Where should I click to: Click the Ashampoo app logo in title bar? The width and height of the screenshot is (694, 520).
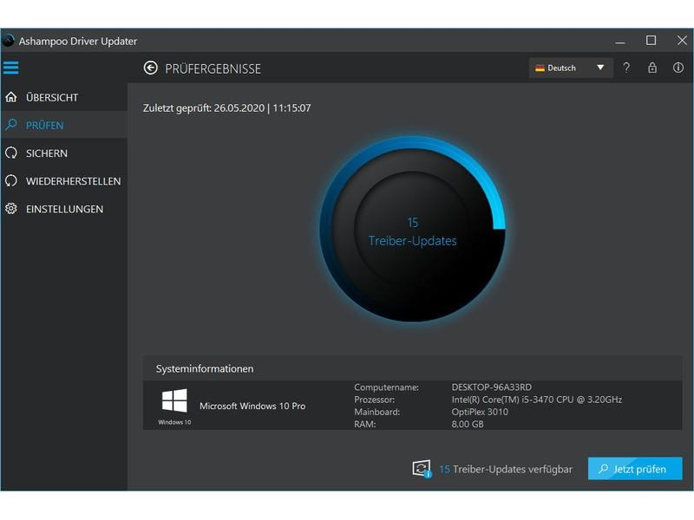(x=9, y=41)
